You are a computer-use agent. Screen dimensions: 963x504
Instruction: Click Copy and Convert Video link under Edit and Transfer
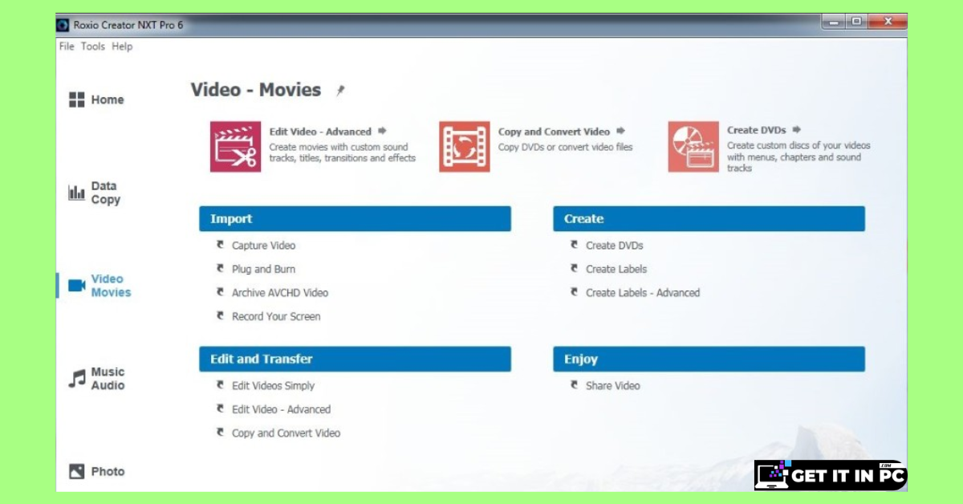286,433
